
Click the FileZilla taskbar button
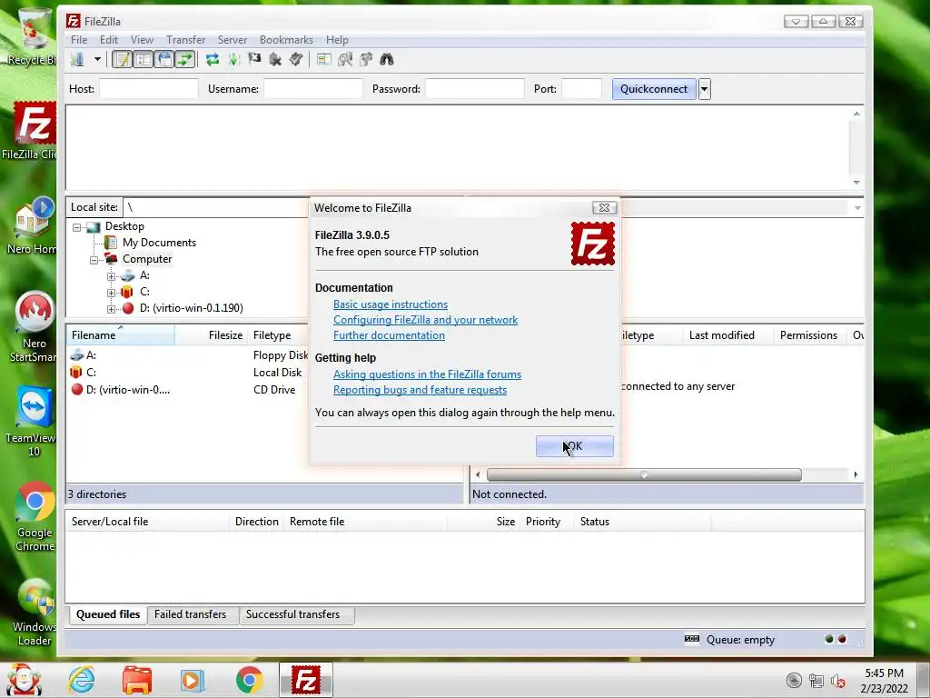(306, 680)
